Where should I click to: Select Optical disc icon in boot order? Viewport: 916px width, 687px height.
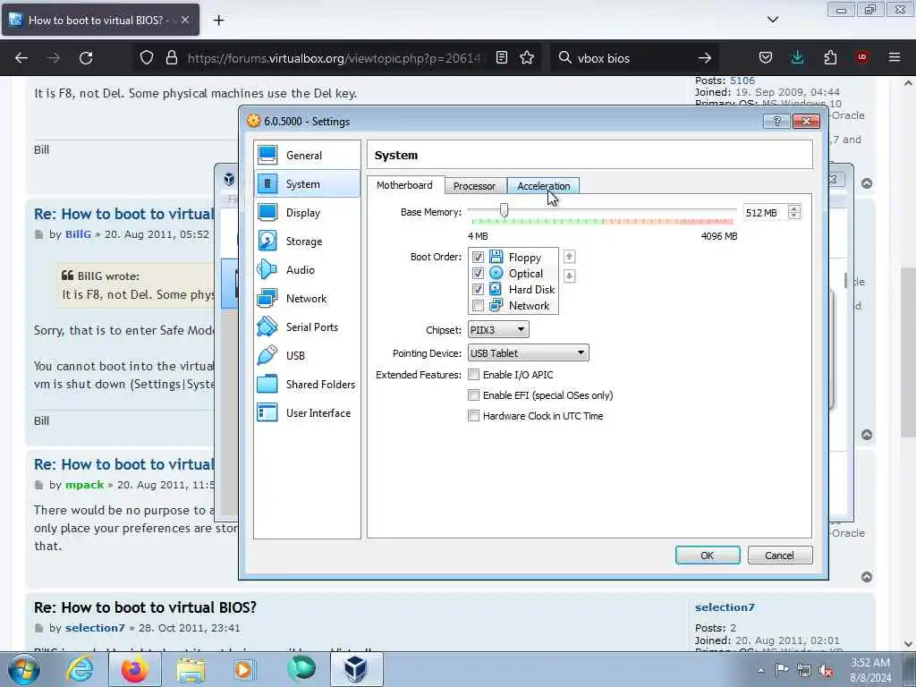click(x=496, y=273)
